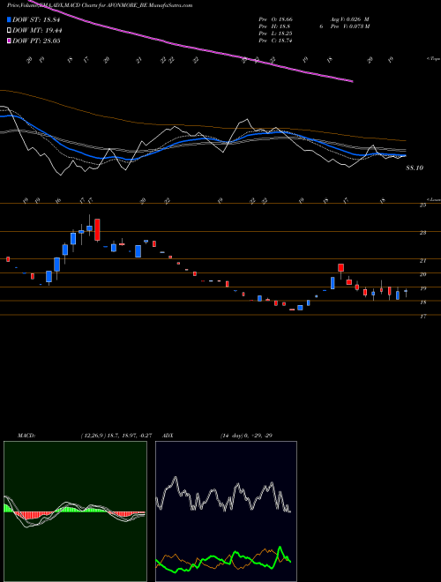Click the tall red candlestick at the price peak
This screenshot has width=441, height=582.
point(97,230)
